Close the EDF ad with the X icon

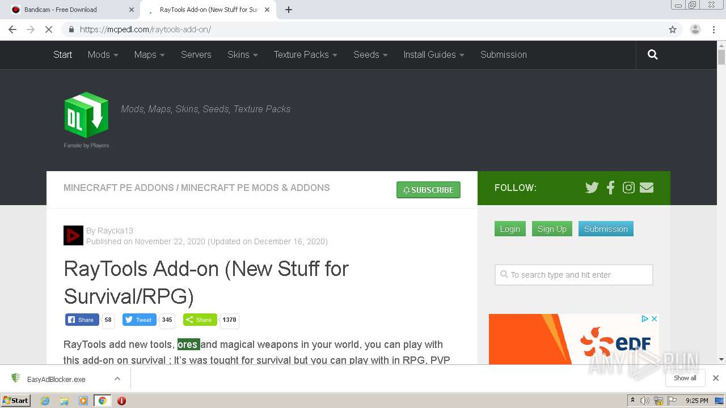pos(654,319)
